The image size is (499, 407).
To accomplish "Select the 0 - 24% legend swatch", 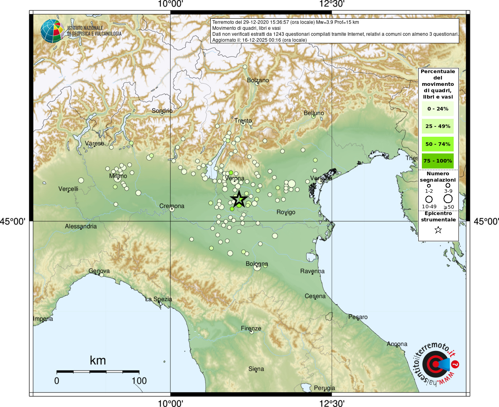I will click(x=438, y=109).
